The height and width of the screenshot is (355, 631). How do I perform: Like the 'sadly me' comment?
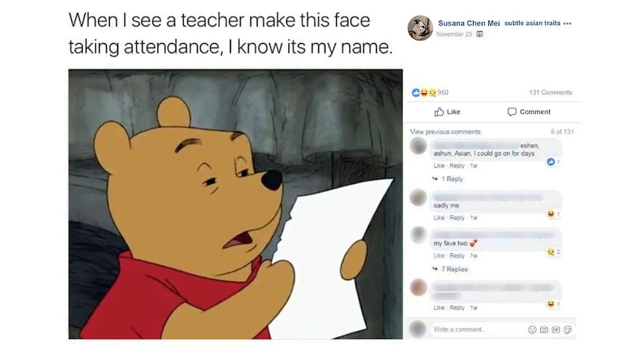click(438, 217)
